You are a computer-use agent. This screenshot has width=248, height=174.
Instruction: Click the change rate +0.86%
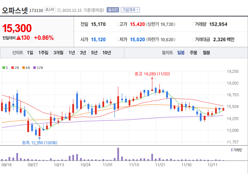click(x=44, y=38)
